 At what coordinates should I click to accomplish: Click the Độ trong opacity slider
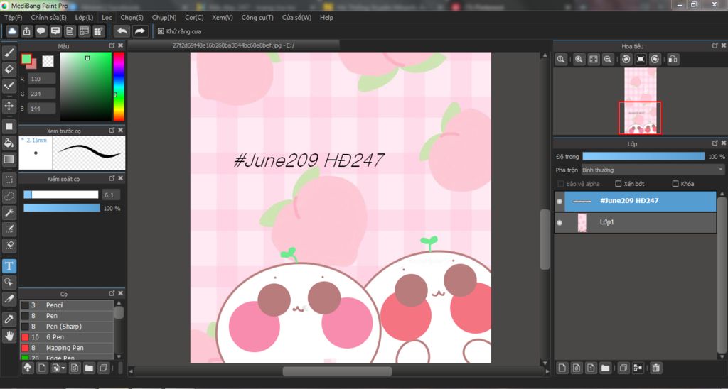pos(643,157)
